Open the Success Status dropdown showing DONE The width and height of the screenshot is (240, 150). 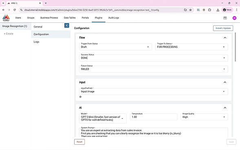(x=154, y=58)
